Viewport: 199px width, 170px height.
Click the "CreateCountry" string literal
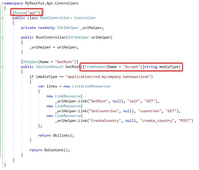pyautogui.click(x=105, y=121)
